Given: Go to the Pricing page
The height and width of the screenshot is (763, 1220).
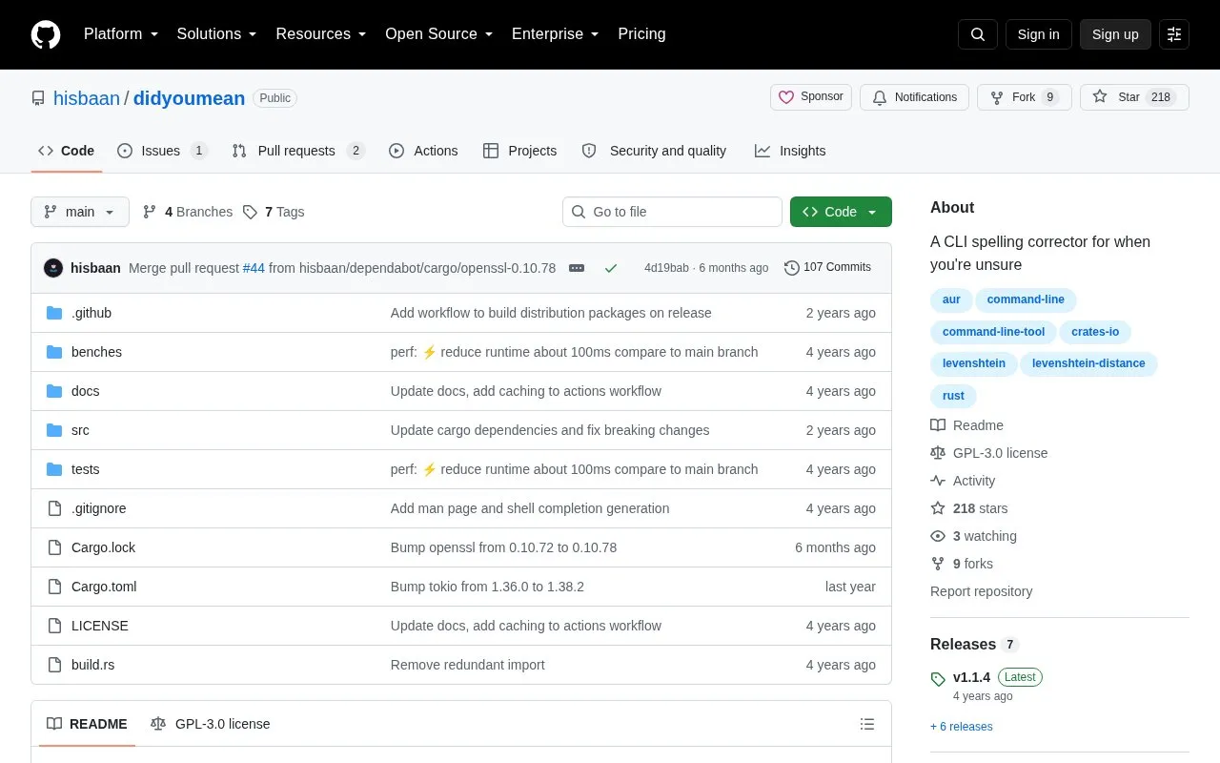Looking at the screenshot, I should click(x=641, y=34).
